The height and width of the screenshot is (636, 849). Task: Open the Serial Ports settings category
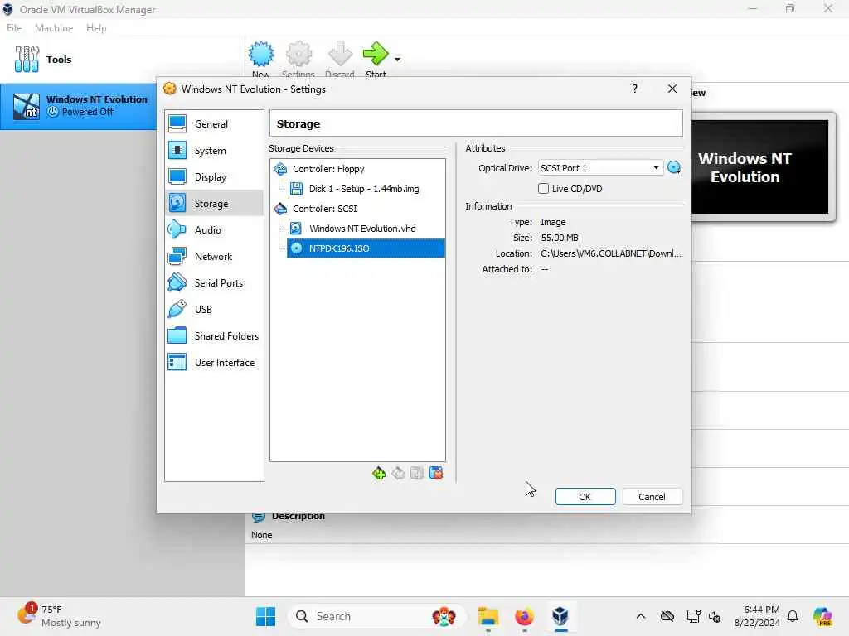pos(214,283)
